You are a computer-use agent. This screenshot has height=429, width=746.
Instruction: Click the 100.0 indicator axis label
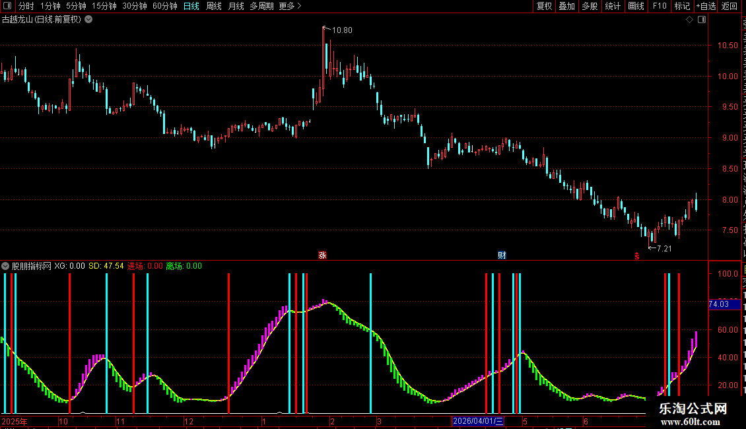click(x=728, y=273)
